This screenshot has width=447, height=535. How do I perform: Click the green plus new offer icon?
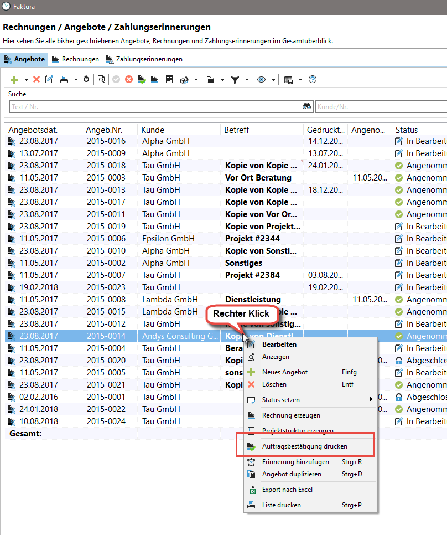15,80
